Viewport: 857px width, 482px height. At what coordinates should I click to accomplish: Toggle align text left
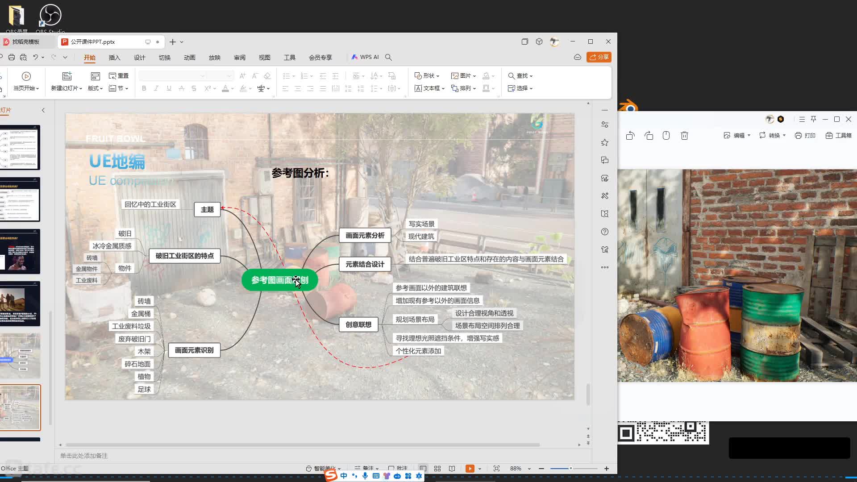(285, 88)
